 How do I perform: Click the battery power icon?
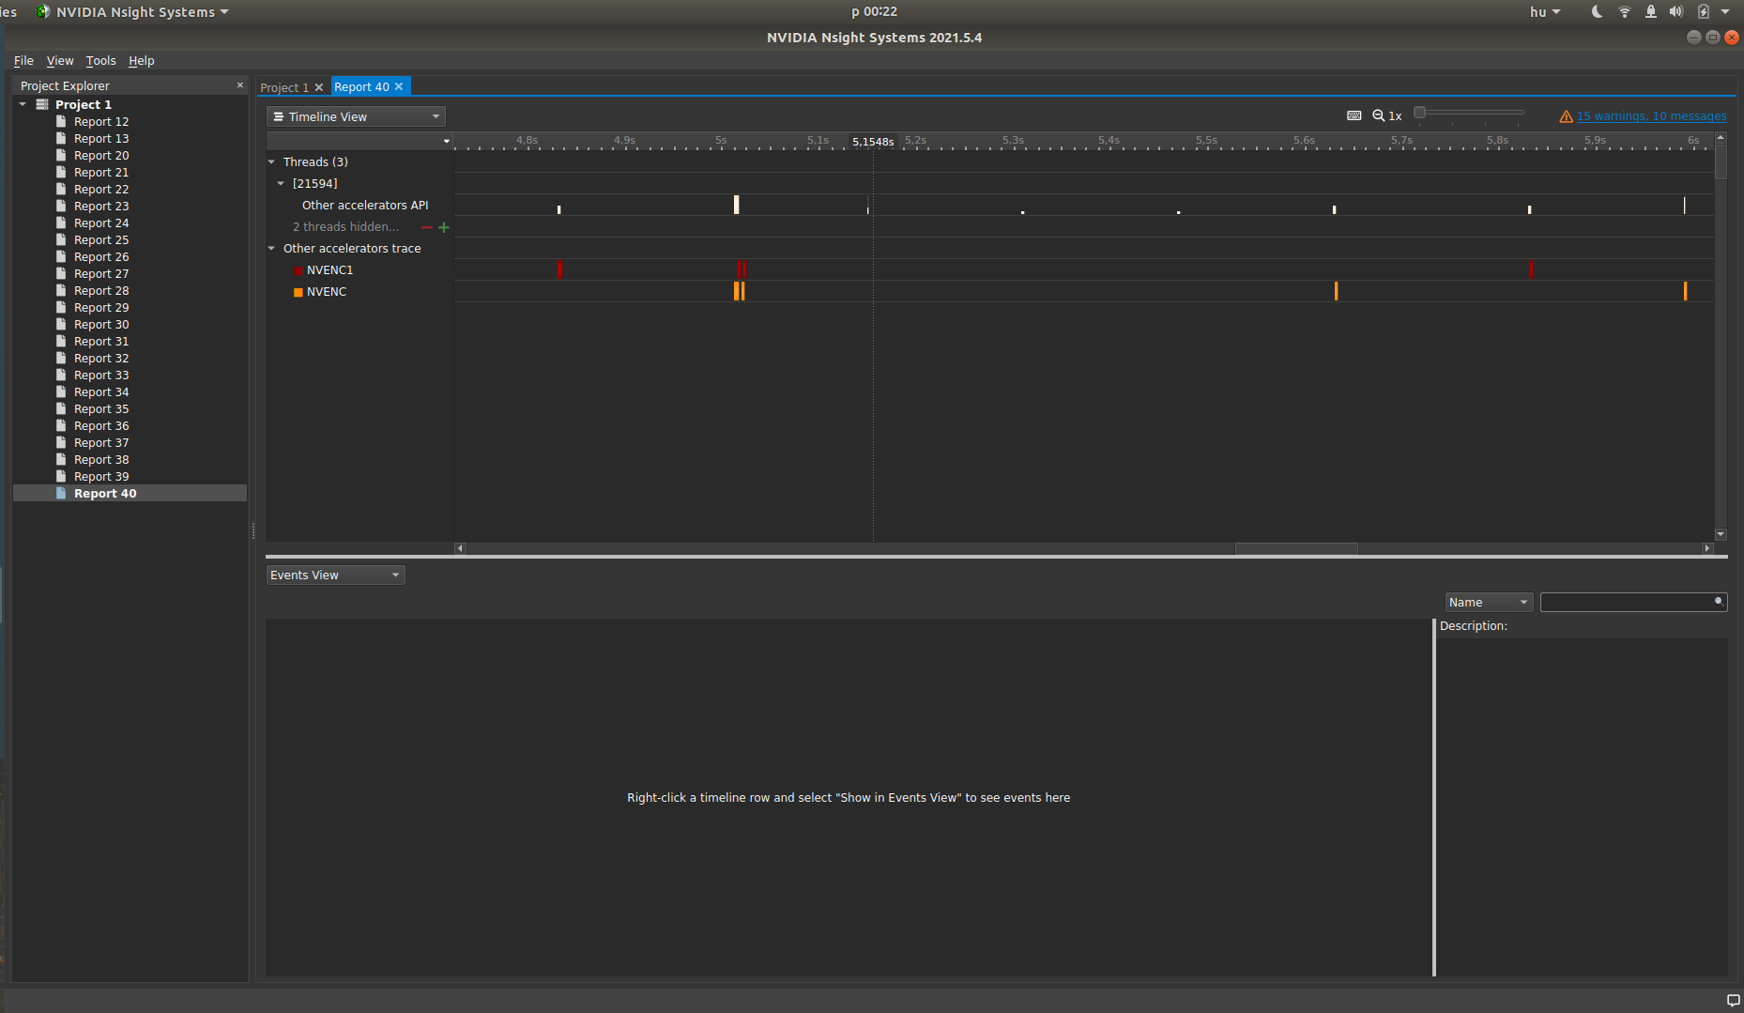click(1704, 11)
